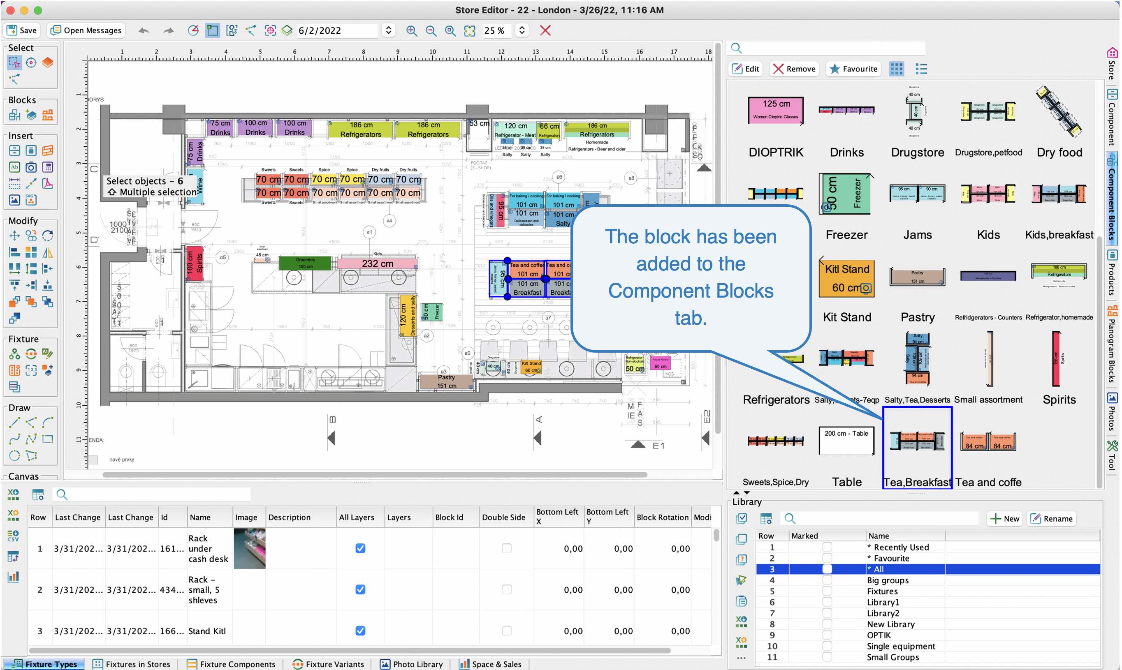Click the 6/2/2022 date field

(337, 30)
